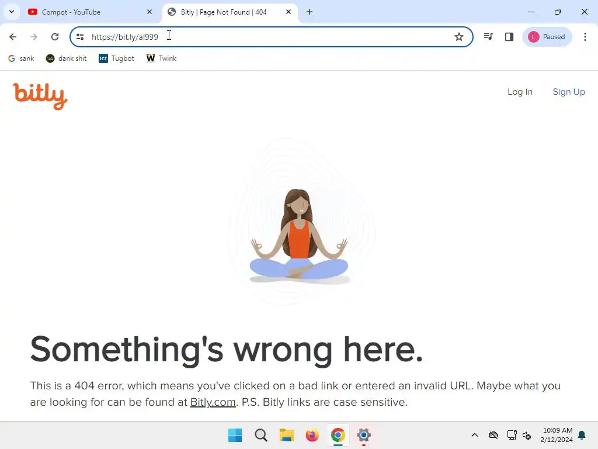Expand hidden system tray icons
Screen dimensions: 598x449
tap(475, 435)
